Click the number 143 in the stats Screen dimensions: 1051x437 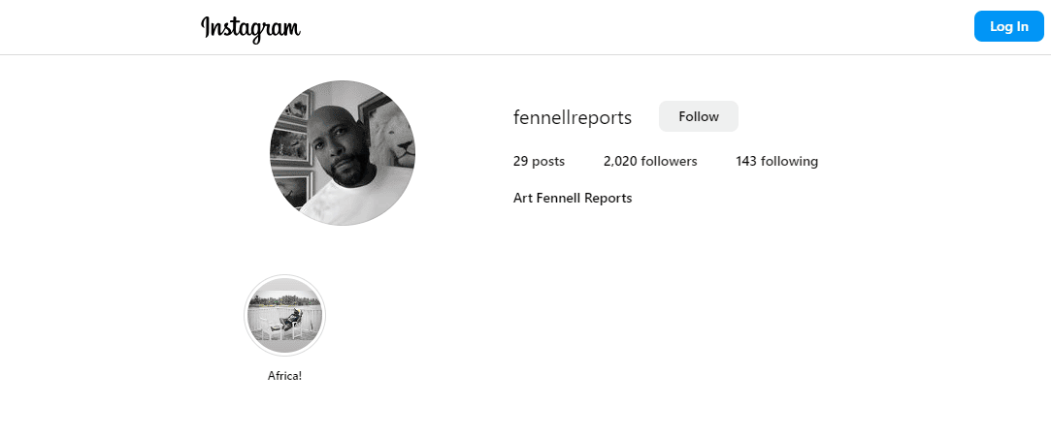pyautogui.click(x=746, y=161)
